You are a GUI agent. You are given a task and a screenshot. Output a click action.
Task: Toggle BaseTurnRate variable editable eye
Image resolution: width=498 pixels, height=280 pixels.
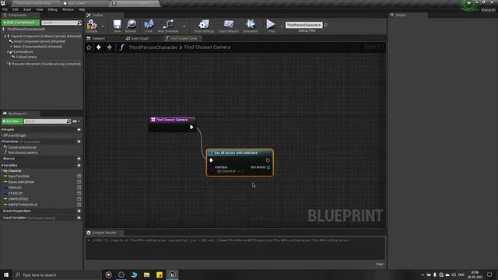(79, 177)
